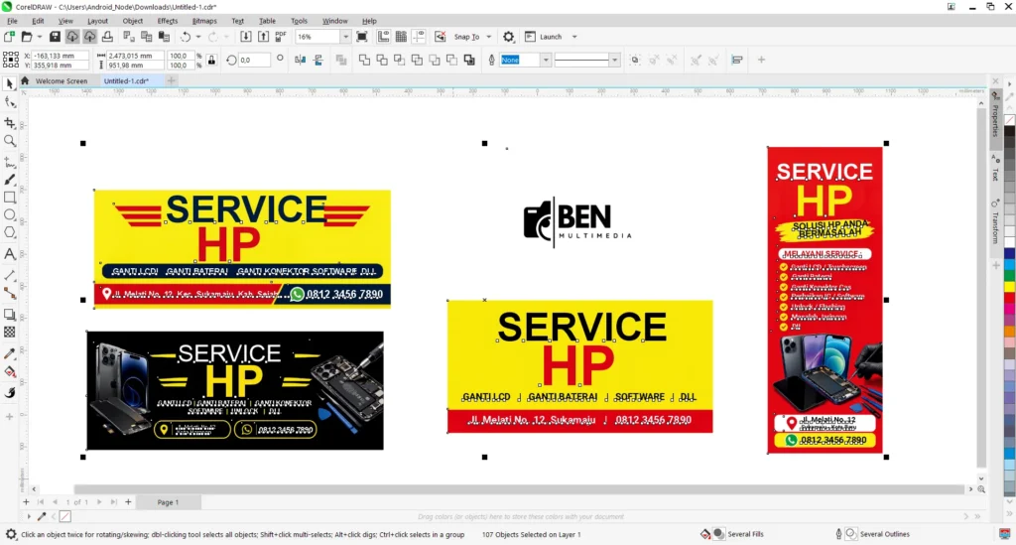Pick the Artistic Media brush tool
Screen dimensions: 1016x545
point(10,180)
